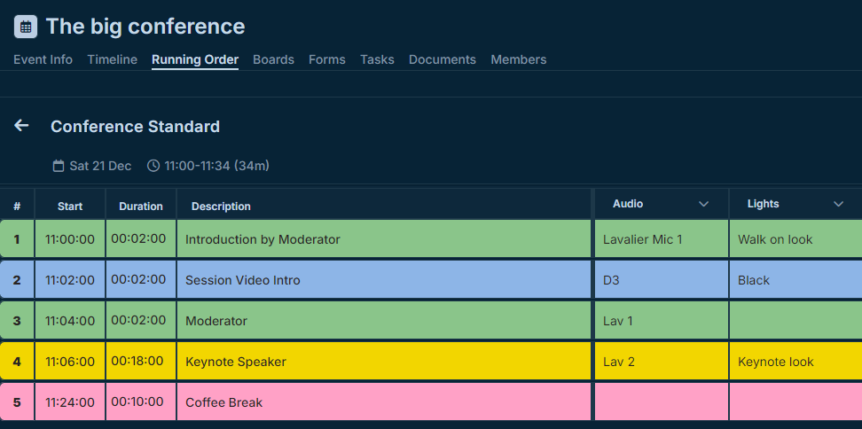Select the Keynote Speaker description cell
Image resolution: width=862 pixels, height=429 pixels.
[x=384, y=362]
